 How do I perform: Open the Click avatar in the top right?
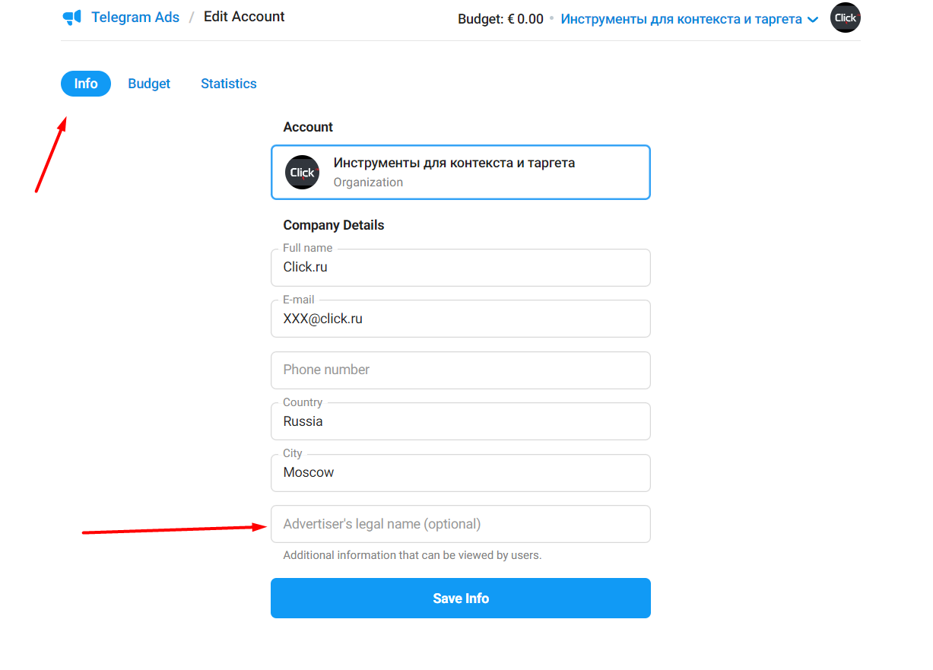845,18
